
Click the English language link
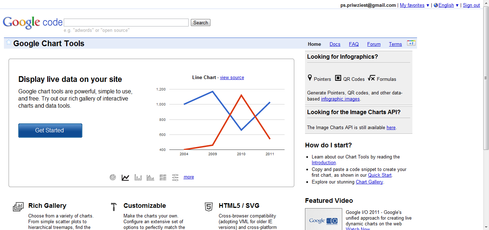[446, 5]
